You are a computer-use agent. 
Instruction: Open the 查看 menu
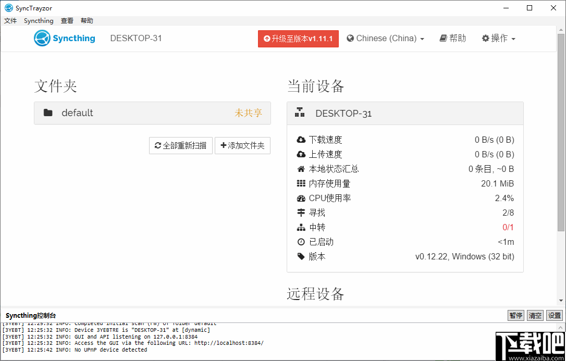[67, 20]
